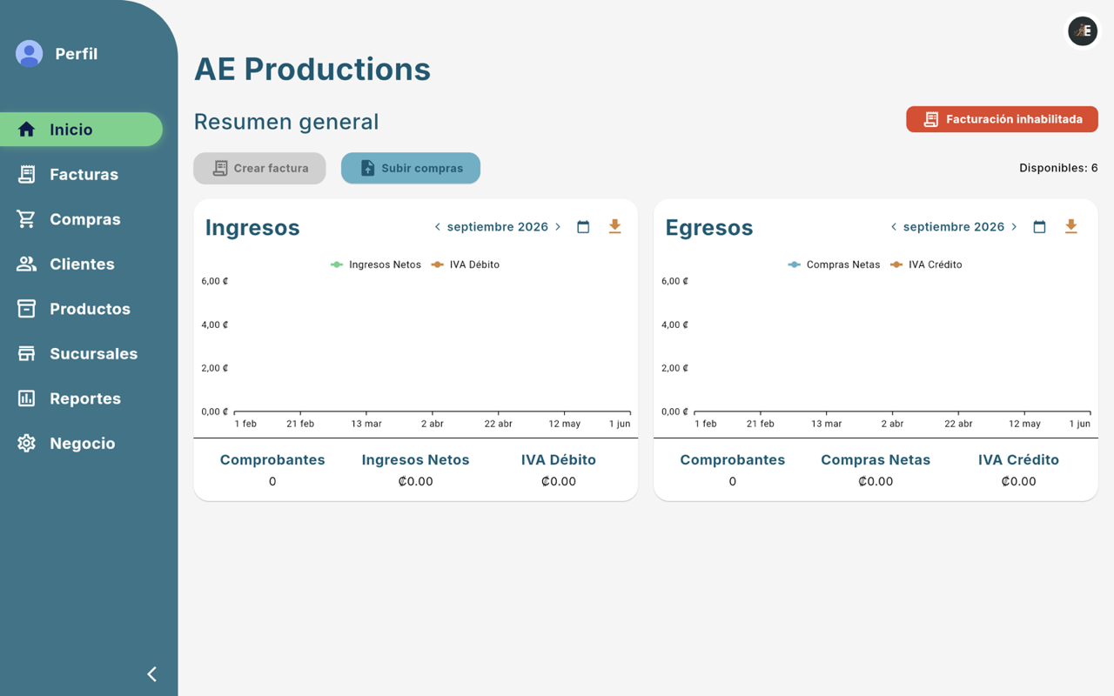Toggle Compras Netas legend series
The height and width of the screenshot is (696, 1114).
tap(834, 264)
